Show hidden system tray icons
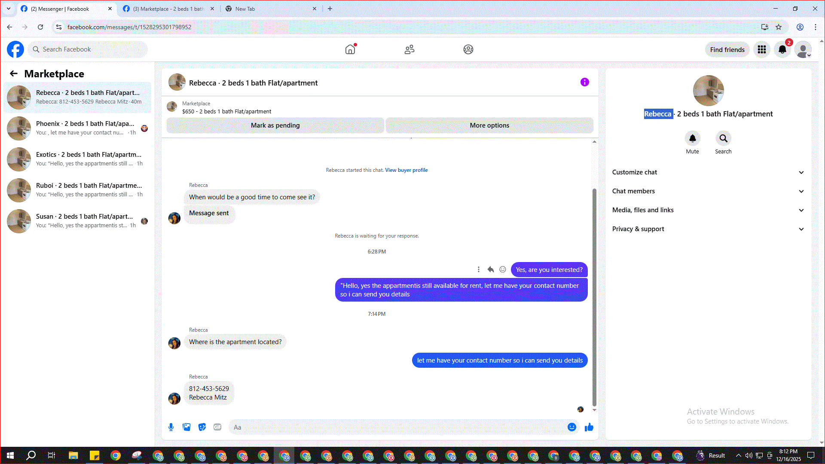This screenshot has width=825, height=464. pos(738,455)
